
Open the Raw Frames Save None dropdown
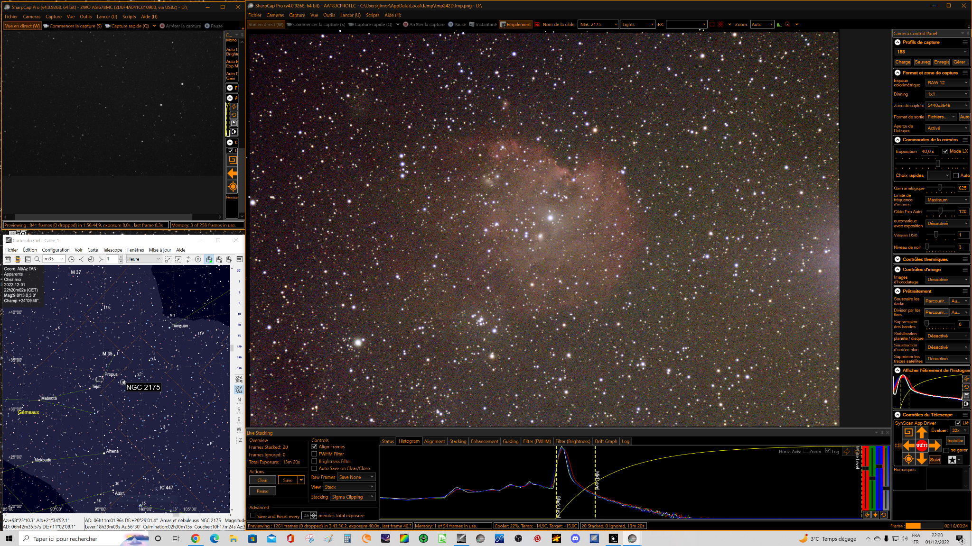point(356,477)
